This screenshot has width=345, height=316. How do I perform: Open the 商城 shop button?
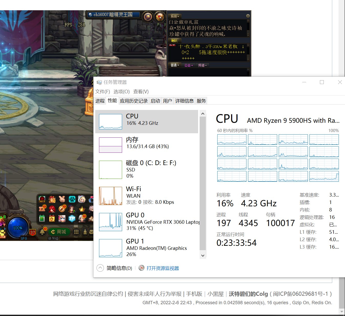[59, 232]
